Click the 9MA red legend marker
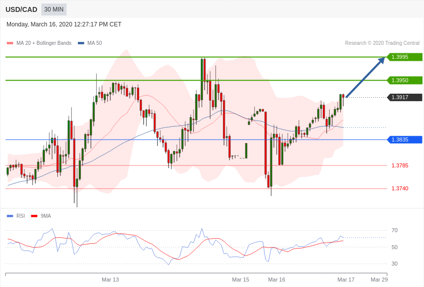 tap(34, 216)
